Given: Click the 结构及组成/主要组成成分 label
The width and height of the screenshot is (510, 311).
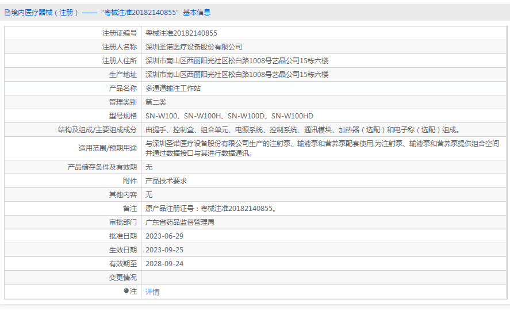Looking at the screenshot, I should click(97, 130).
